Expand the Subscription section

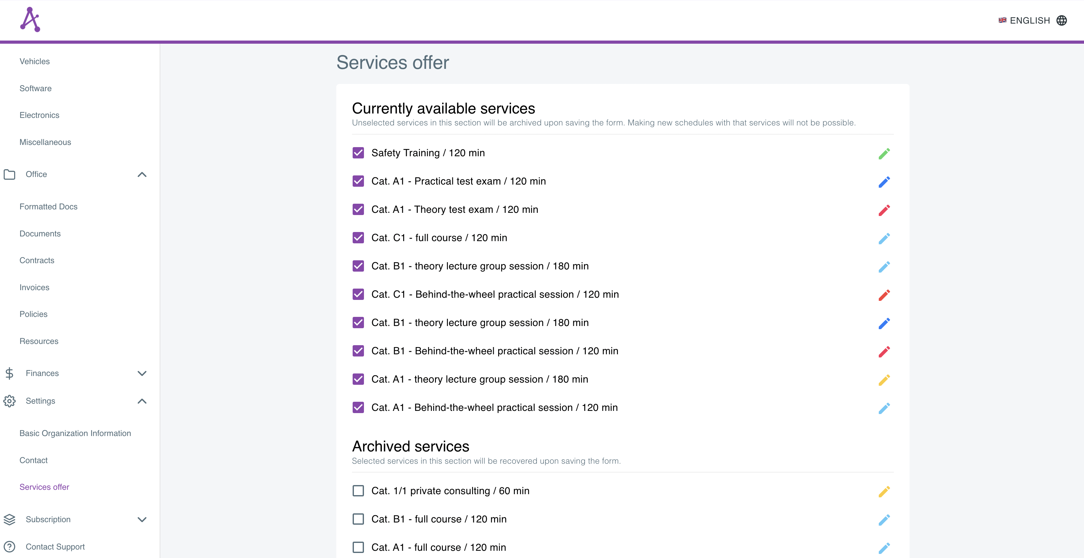(142, 519)
